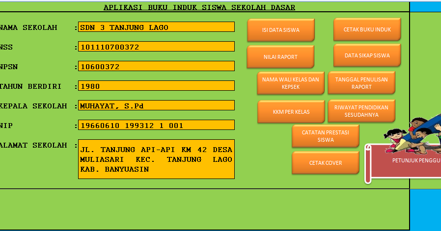The height and width of the screenshot is (231, 441).
Task: Edit the KEPALA SEKOLAH name field
Action: 156,105
